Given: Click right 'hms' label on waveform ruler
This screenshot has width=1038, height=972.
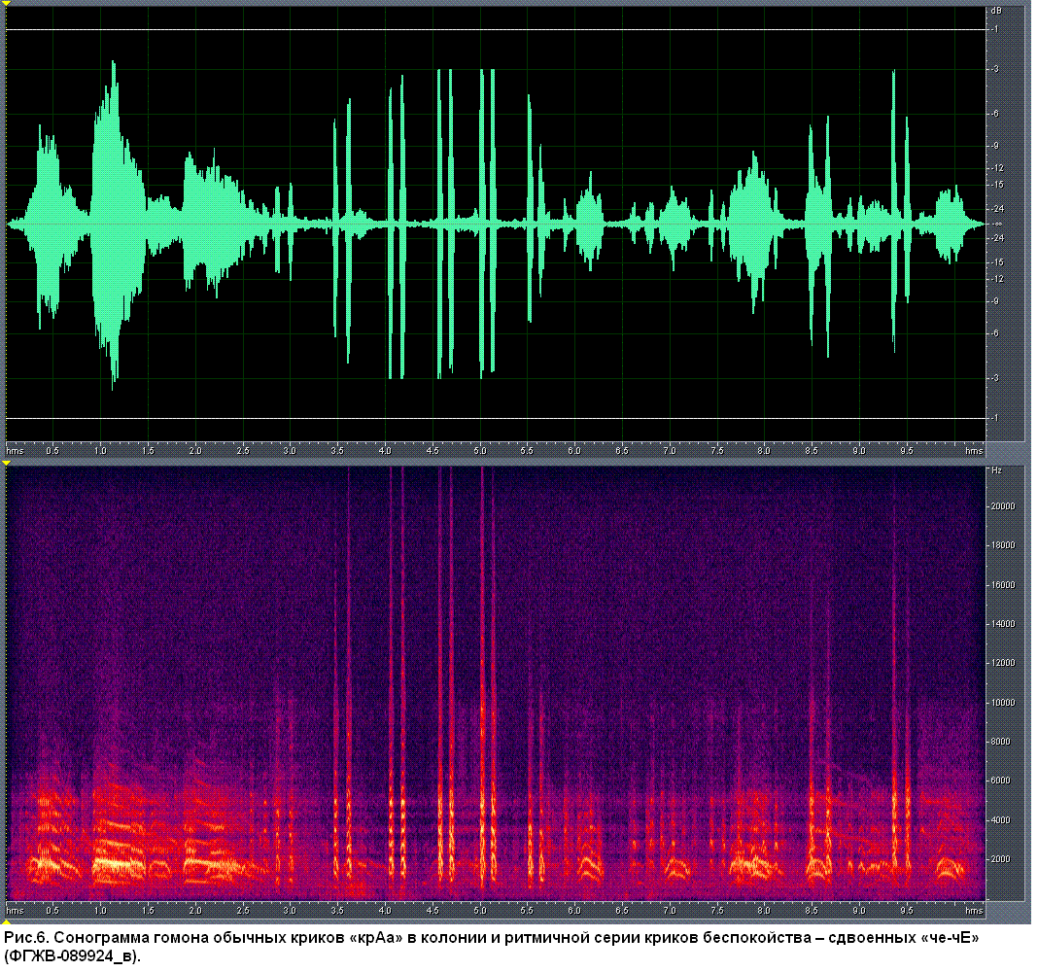Looking at the screenshot, I should point(974,451).
